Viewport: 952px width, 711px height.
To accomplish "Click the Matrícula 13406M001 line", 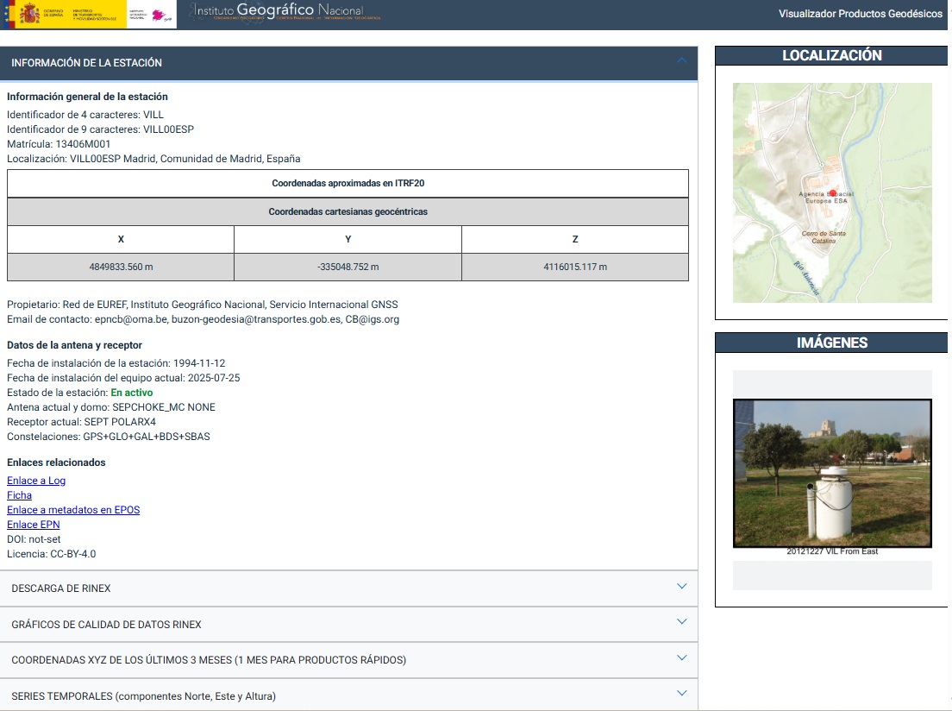I will 59,144.
